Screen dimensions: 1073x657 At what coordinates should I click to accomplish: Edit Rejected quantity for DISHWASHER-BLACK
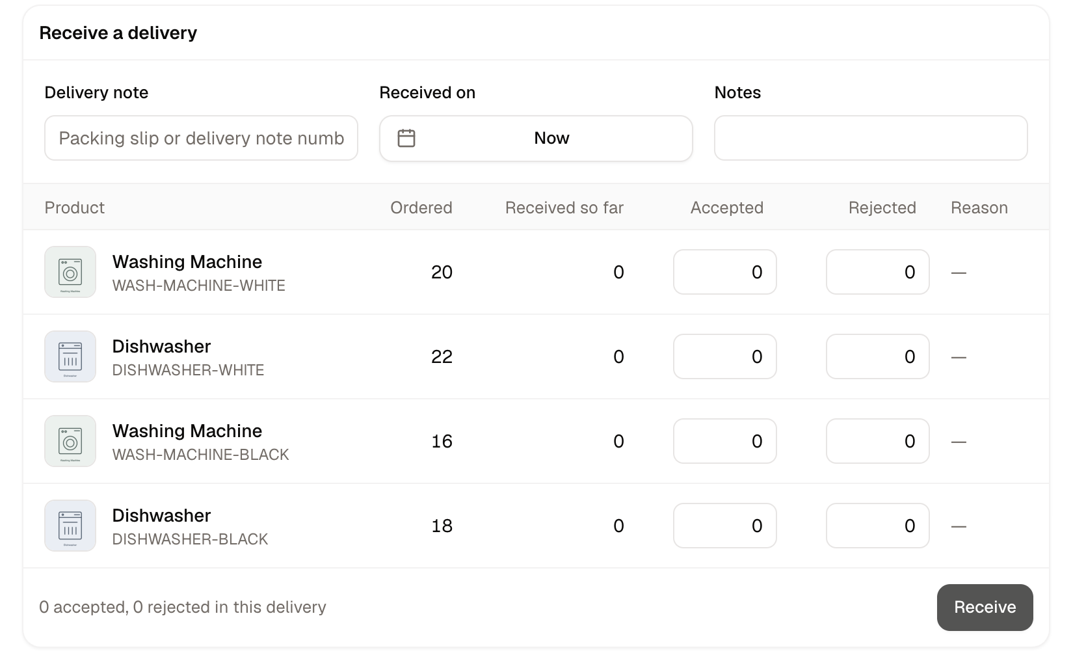(878, 526)
